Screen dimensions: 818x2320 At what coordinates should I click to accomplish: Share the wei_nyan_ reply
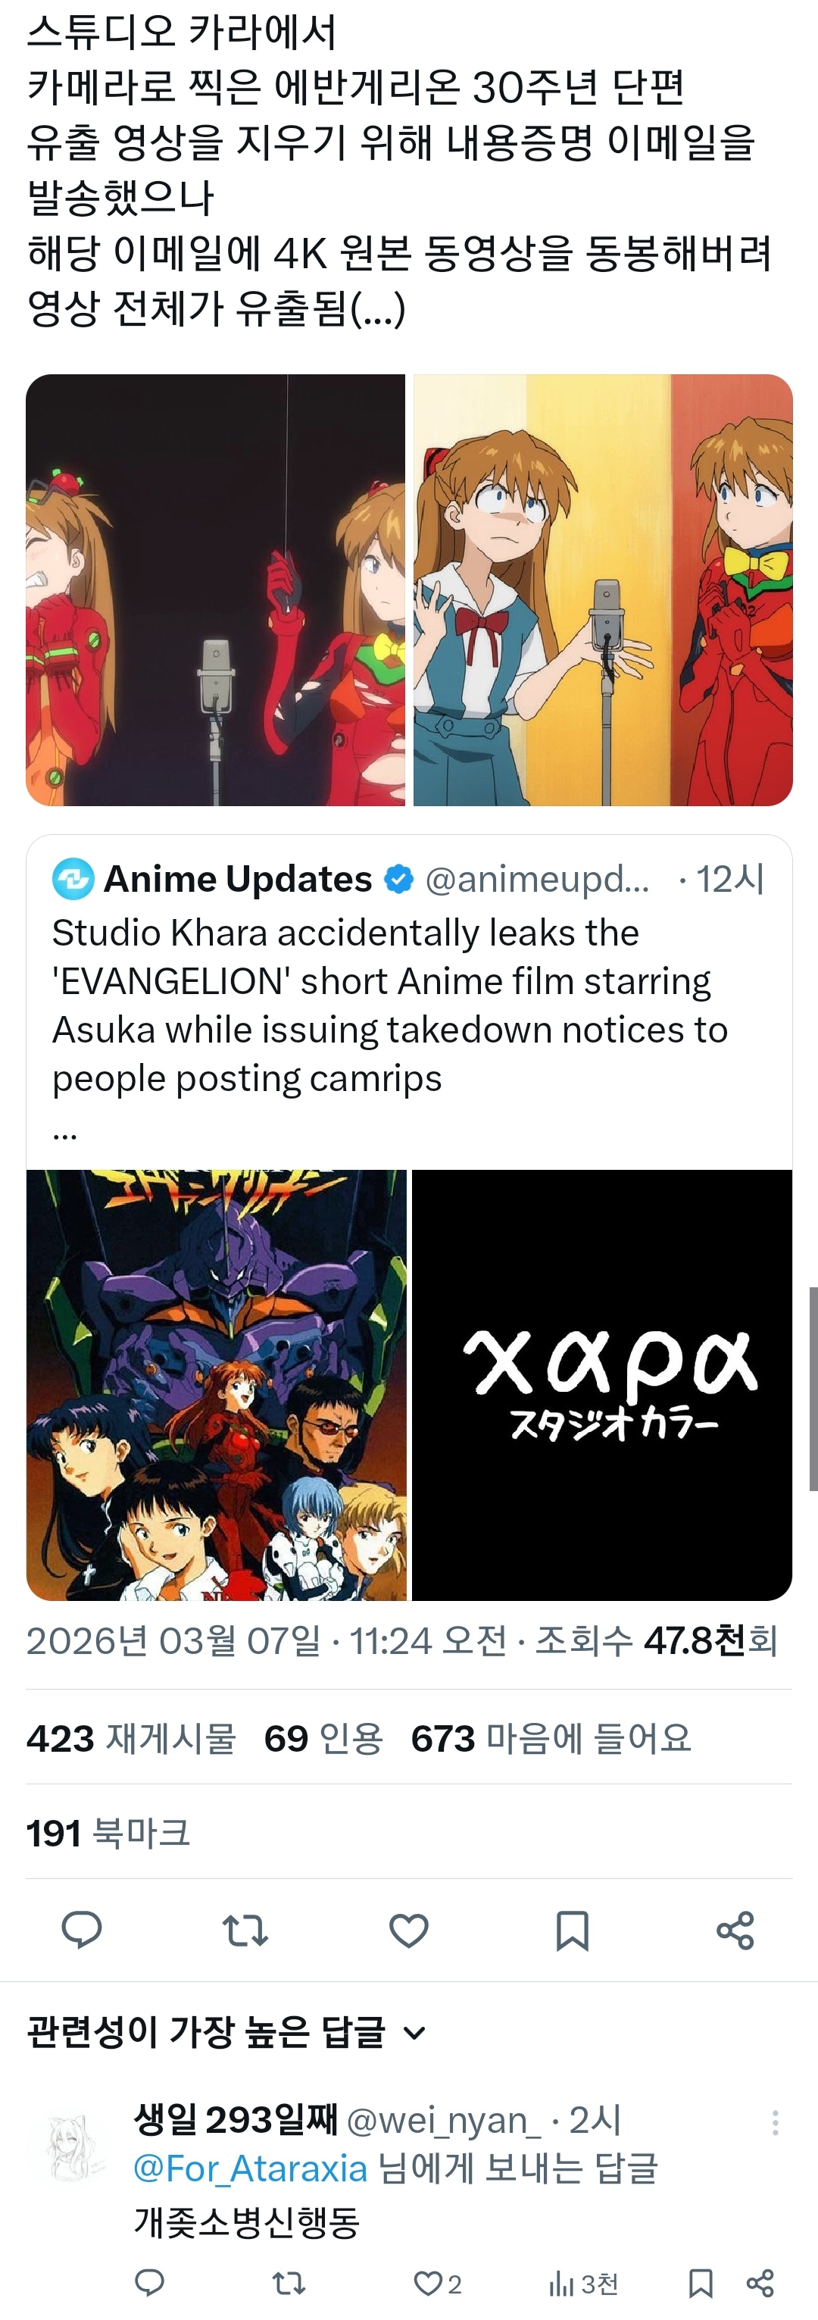coord(760,2282)
